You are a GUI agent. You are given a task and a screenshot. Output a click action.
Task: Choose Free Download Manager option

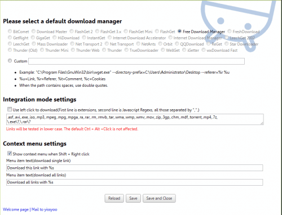[x=180, y=31]
